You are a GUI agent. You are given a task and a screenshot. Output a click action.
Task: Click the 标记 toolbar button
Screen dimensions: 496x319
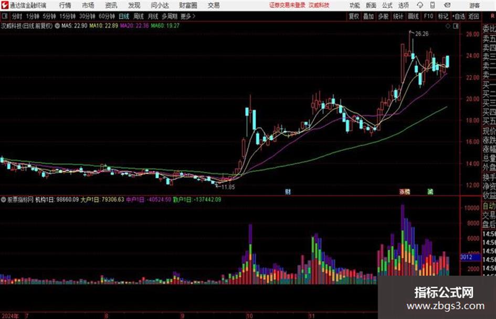tap(443, 16)
